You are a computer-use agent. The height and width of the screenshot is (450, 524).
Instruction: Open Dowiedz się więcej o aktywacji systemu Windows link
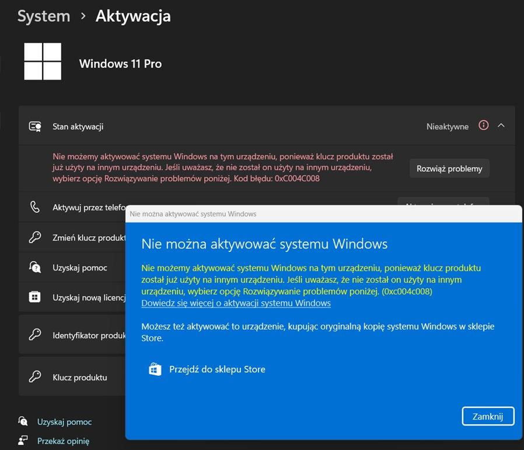236,303
